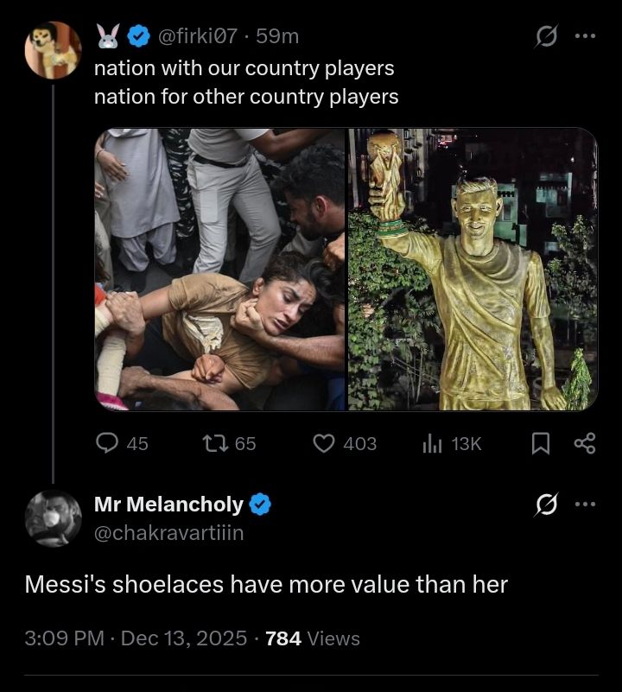Click Grok icon on firki07's post
The image size is (622, 692).
[x=545, y=37]
